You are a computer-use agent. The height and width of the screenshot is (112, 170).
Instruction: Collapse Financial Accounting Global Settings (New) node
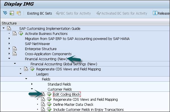tap(15, 64)
